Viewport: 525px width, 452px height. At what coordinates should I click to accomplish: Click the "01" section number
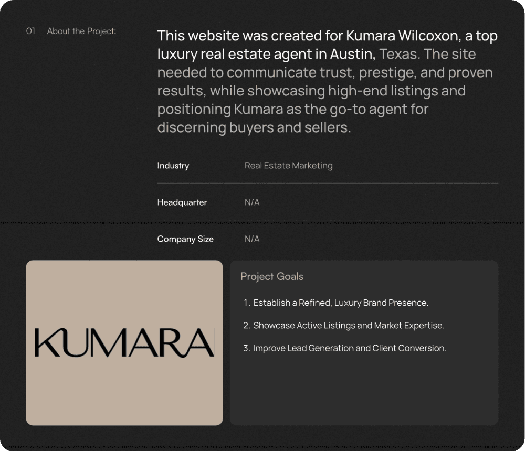coord(30,31)
